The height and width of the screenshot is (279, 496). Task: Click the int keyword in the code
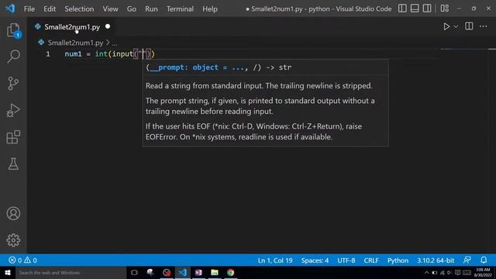coord(102,54)
